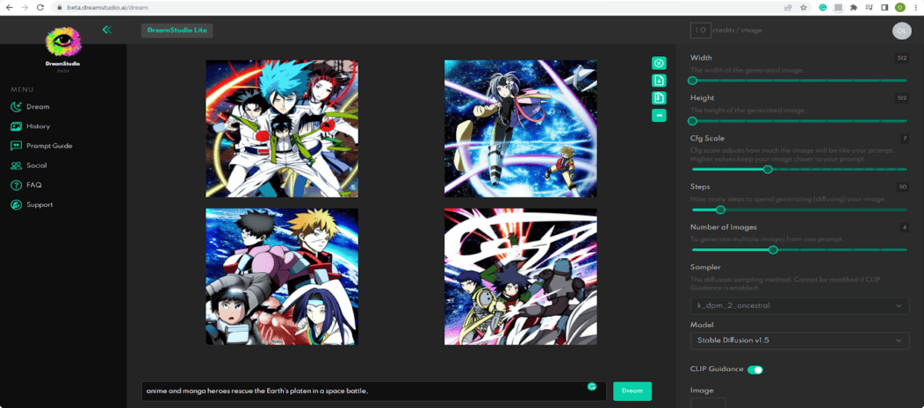Open the blond-haired mecha heroes image
Viewport: 924px width, 408px height.
pyautogui.click(x=282, y=276)
